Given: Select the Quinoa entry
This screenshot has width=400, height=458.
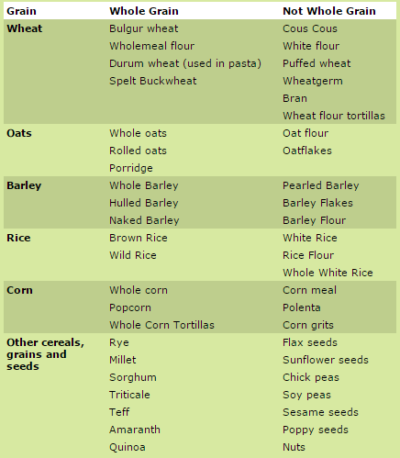Looking at the screenshot, I should coord(128,447).
